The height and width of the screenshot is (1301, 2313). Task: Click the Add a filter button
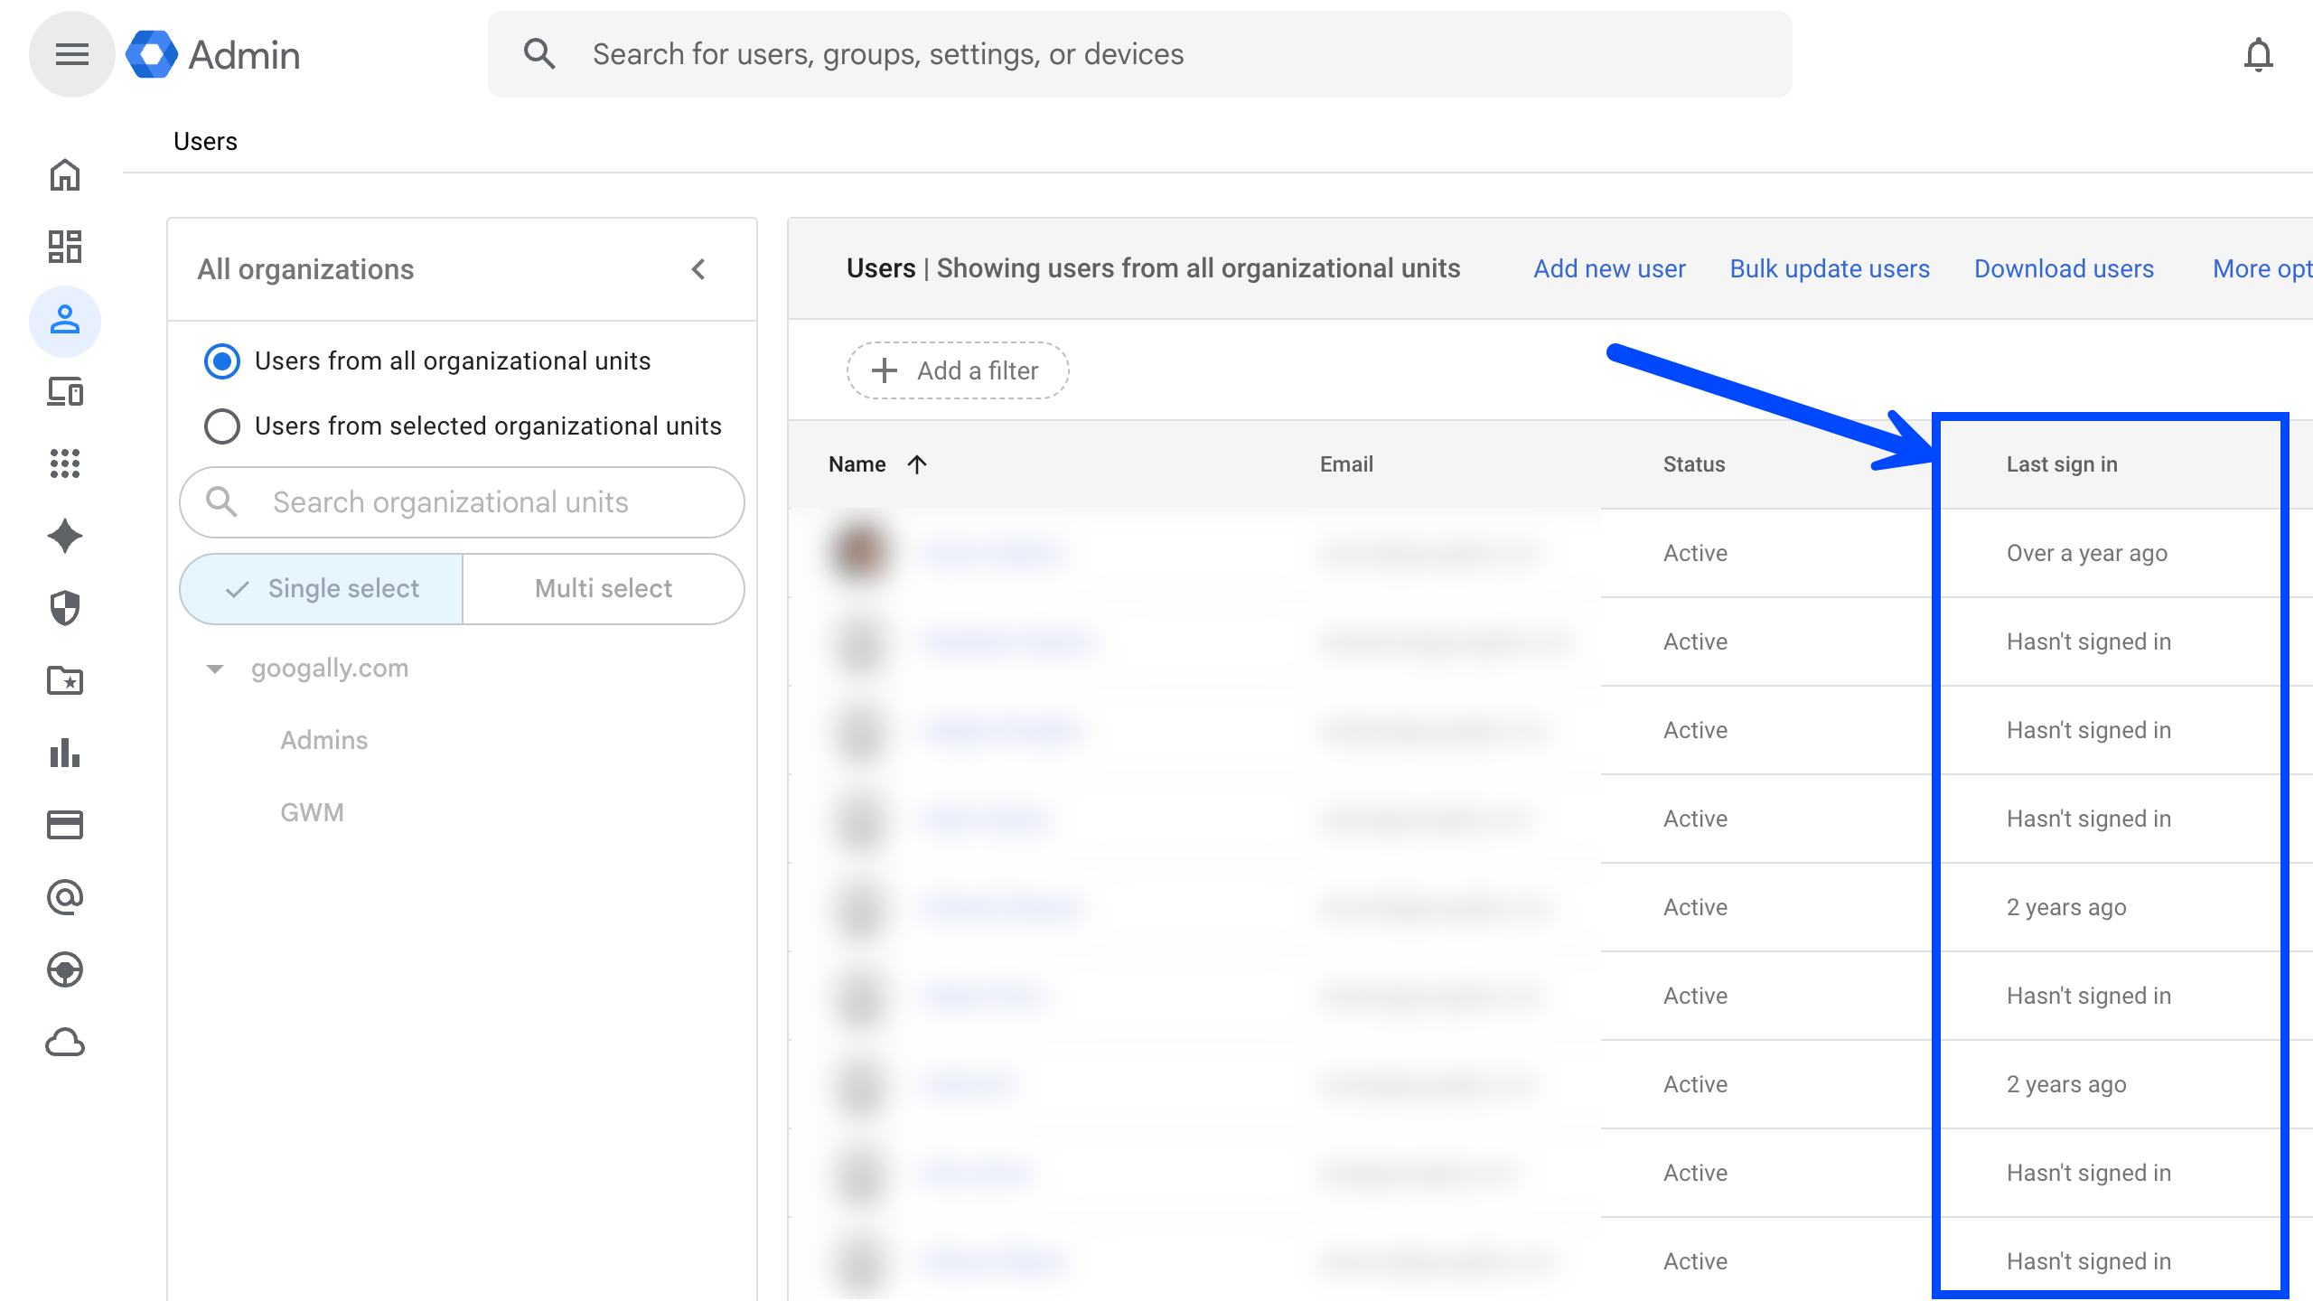coord(957,370)
